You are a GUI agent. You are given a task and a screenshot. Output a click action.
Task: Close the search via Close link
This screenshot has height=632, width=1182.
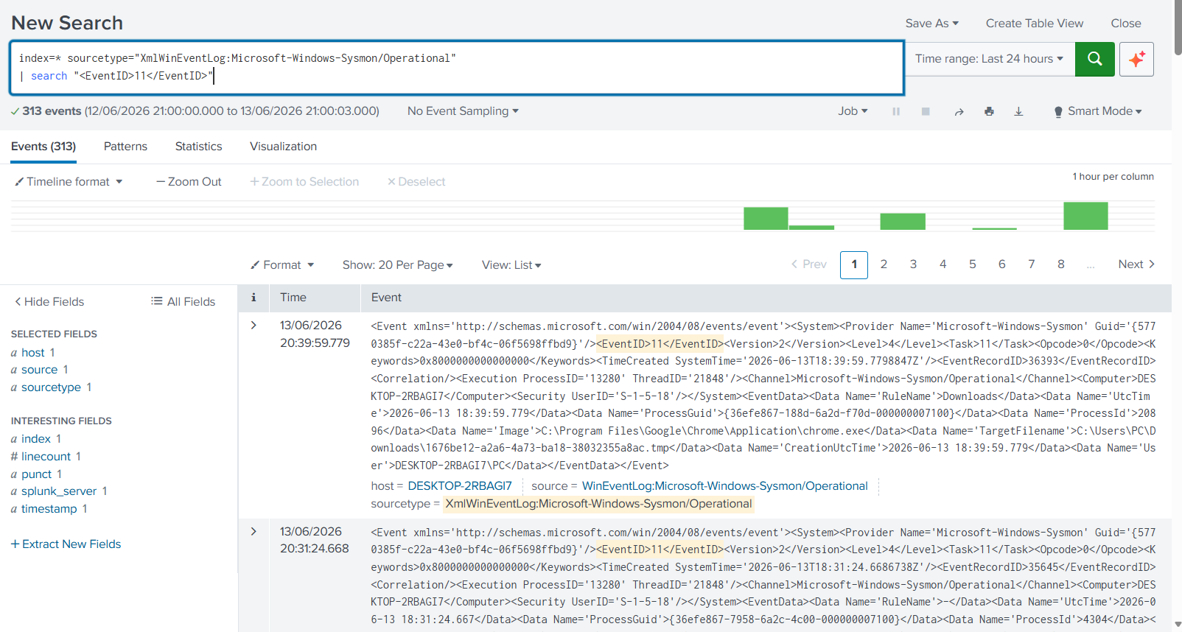coord(1126,24)
